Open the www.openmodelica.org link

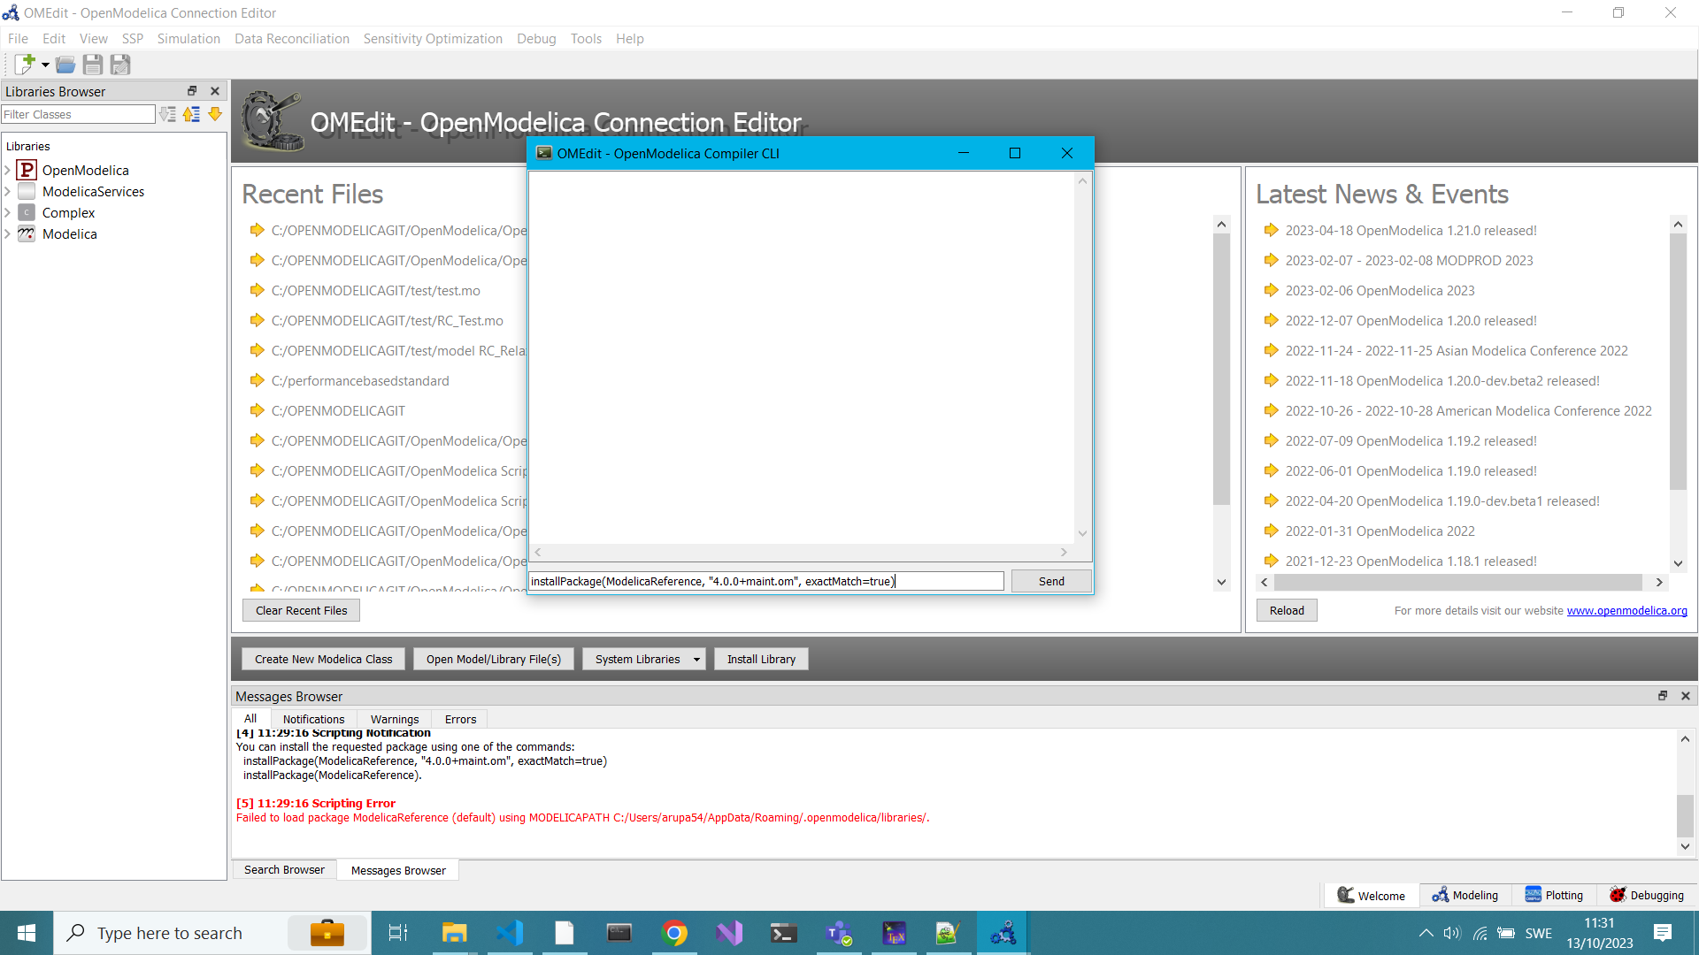(x=1626, y=610)
